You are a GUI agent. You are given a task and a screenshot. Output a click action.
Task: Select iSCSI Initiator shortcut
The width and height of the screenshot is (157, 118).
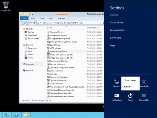coord(54,48)
